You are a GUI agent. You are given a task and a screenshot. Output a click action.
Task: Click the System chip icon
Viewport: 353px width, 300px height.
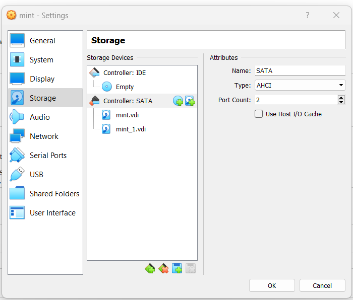(17, 59)
